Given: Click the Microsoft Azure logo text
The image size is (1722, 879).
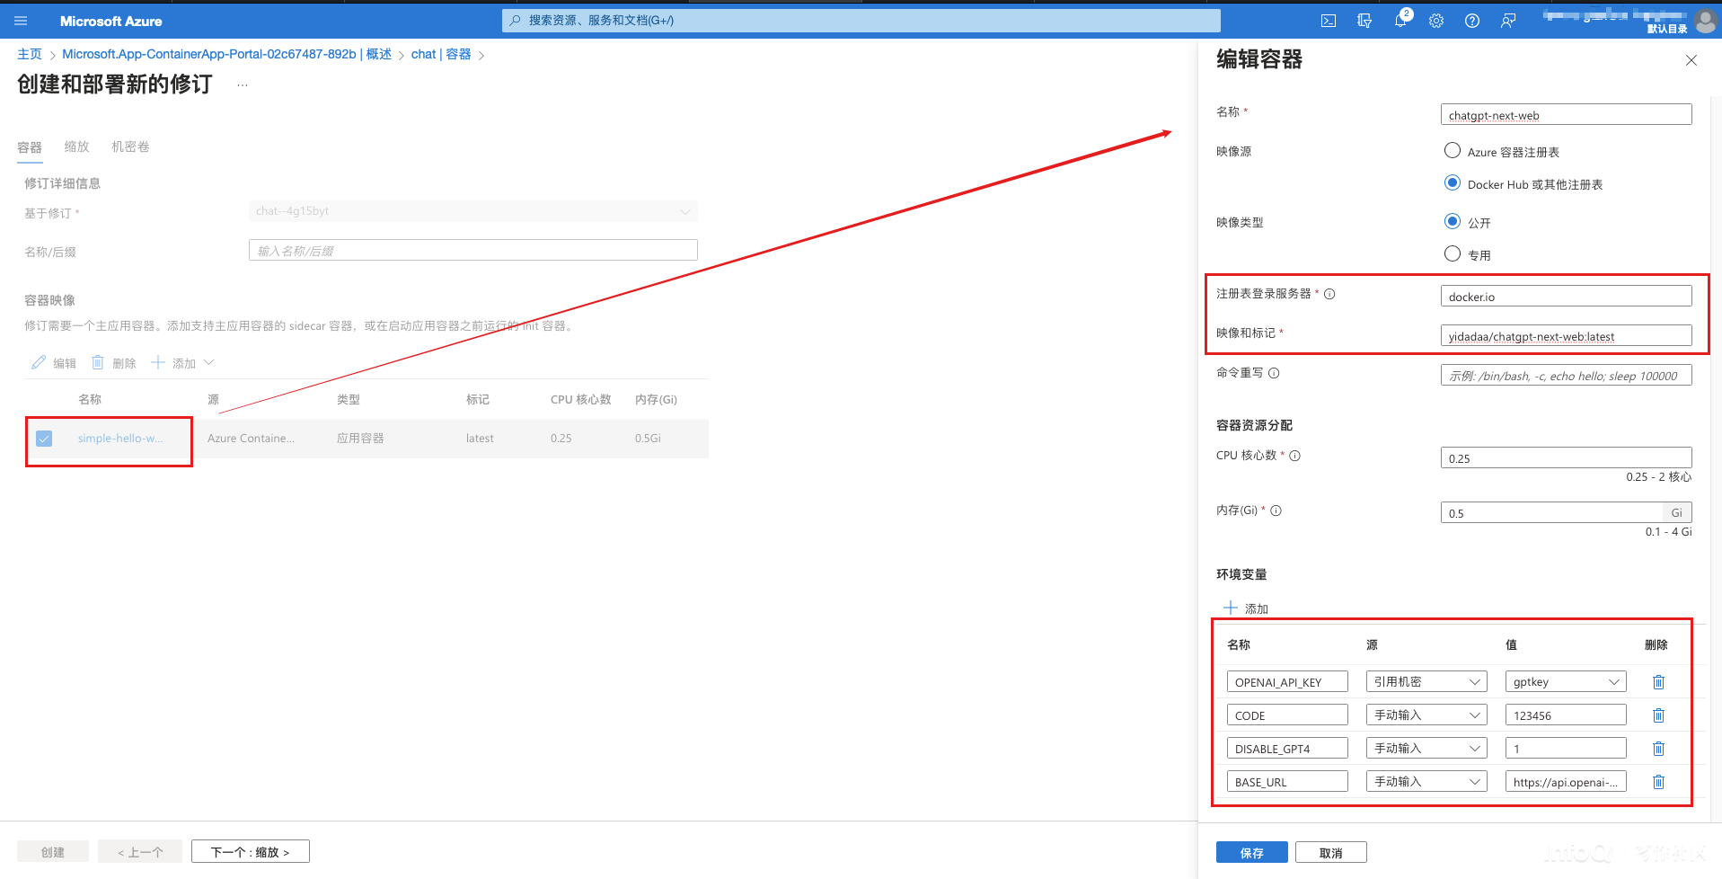Looking at the screenshot, I should [111, 21].
